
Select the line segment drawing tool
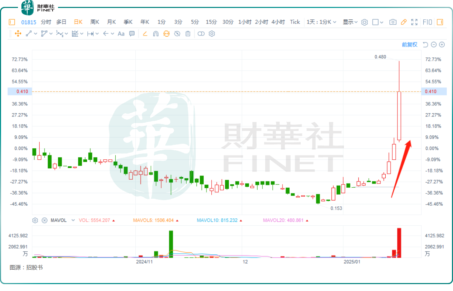[29, 34]
